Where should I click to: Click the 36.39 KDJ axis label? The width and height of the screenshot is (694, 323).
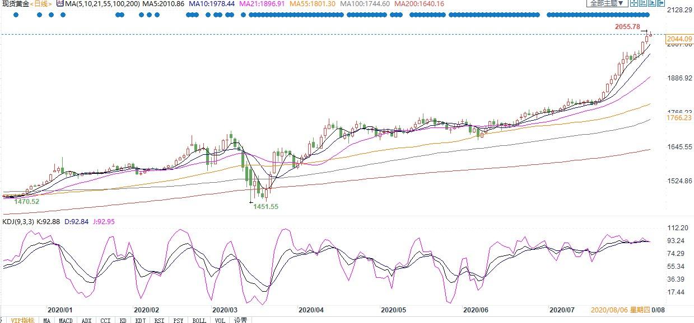click(x=677, y=279)
